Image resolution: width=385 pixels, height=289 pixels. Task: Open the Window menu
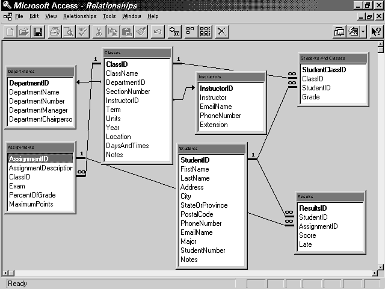(x=132, y=16)
